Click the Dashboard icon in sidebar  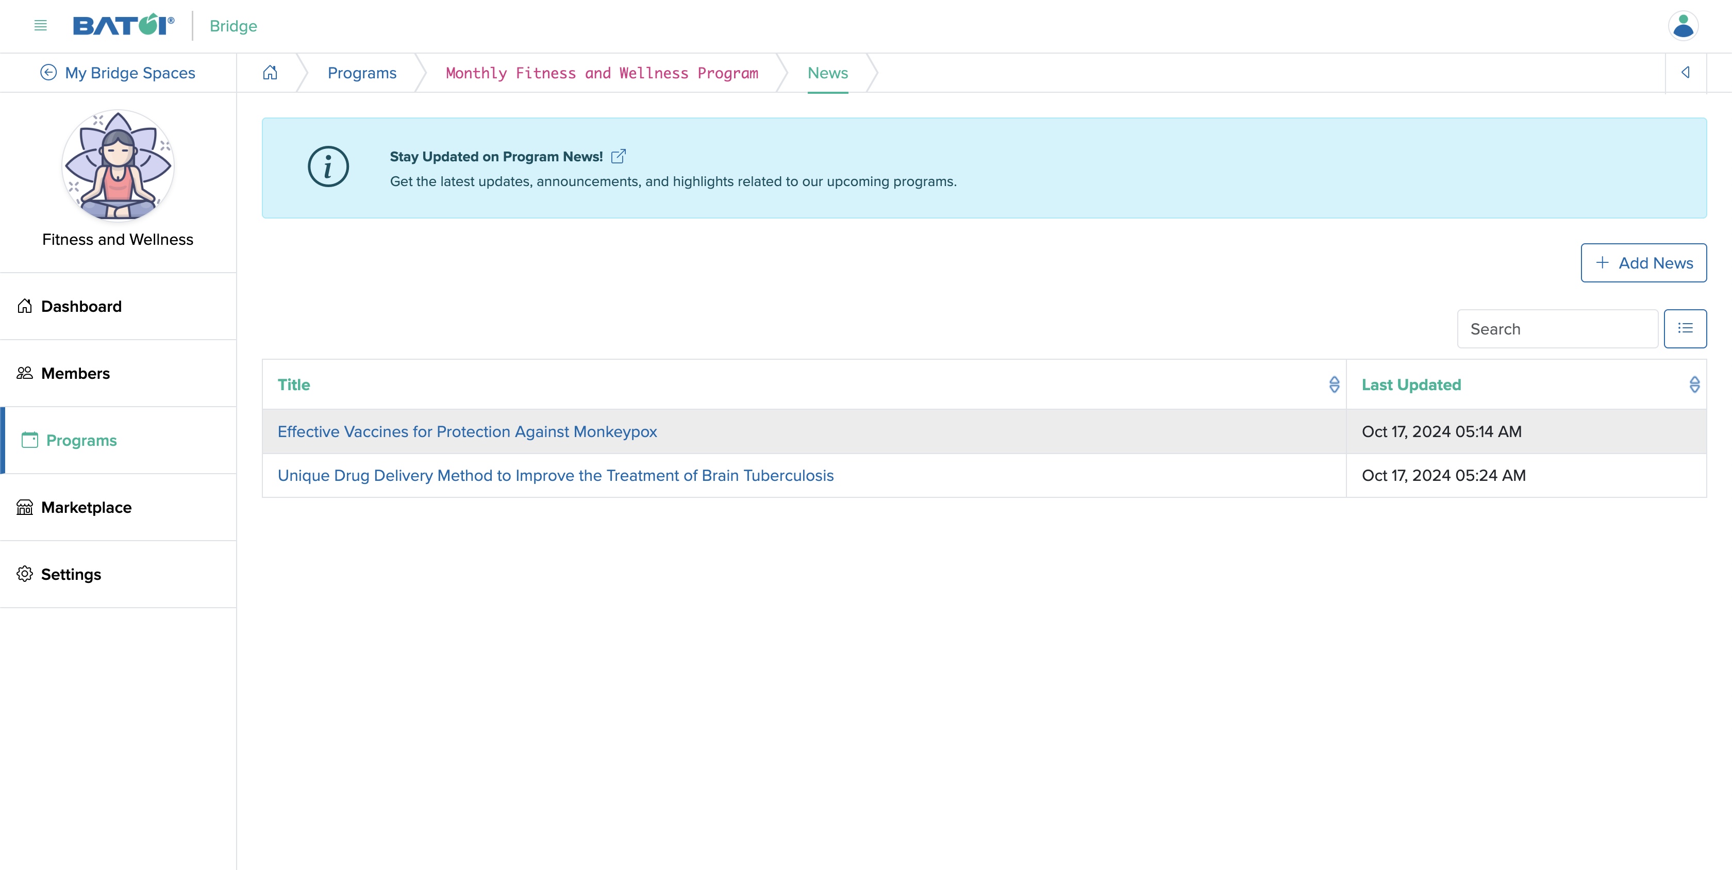click(x=24, y=305)
